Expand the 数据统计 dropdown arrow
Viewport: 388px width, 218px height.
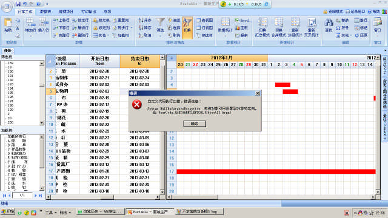[x=225, y=36]
